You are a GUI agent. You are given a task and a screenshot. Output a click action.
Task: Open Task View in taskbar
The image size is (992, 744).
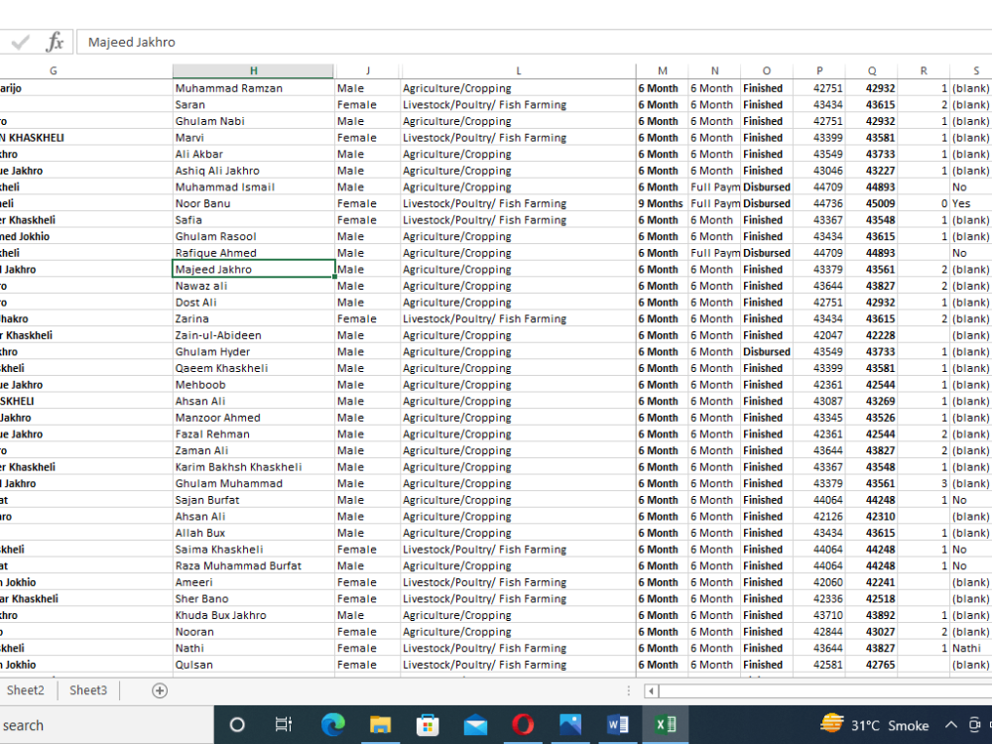[x=284, y=724]
